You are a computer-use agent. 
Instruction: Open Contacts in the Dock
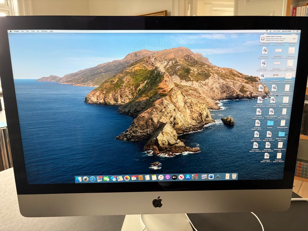(x=141, y=178)
